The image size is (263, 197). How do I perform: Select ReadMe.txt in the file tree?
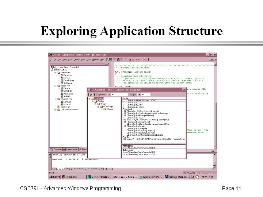(64, 107)
